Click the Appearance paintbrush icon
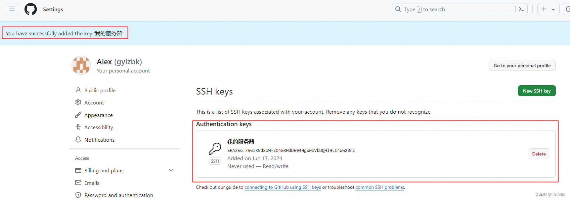 coord(78,115)
